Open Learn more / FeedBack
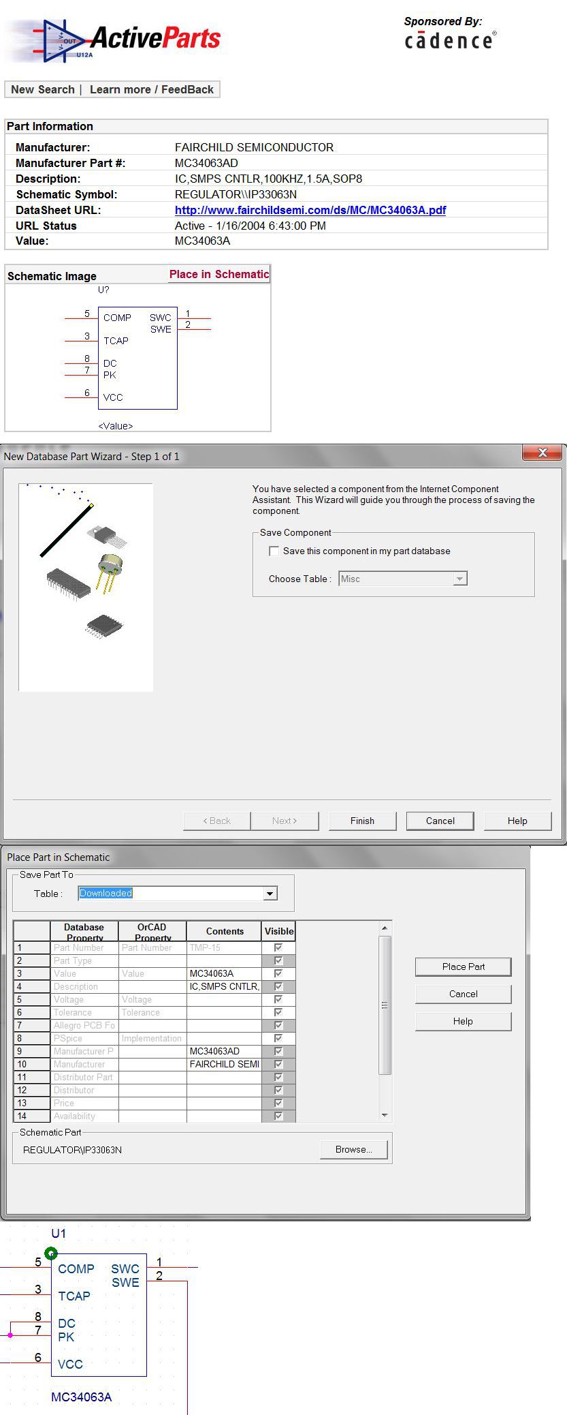 (x=151, y=89)
